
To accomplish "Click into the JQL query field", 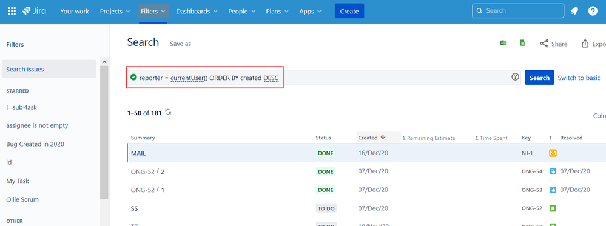I will 324,78.
